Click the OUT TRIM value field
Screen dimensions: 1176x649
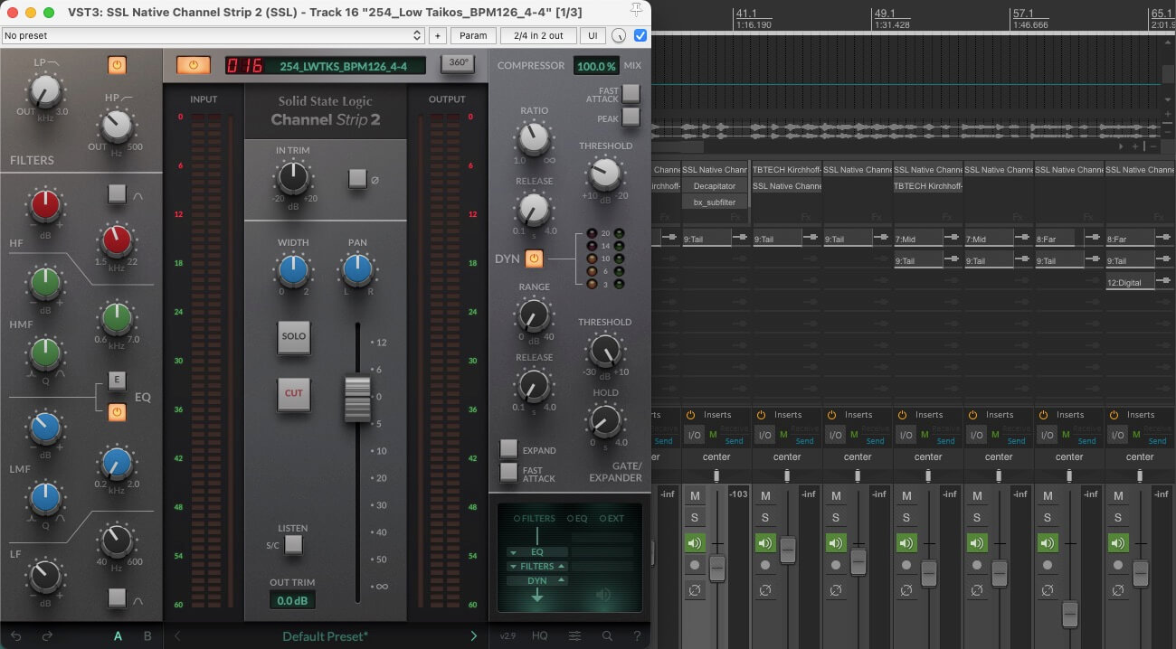292,600
